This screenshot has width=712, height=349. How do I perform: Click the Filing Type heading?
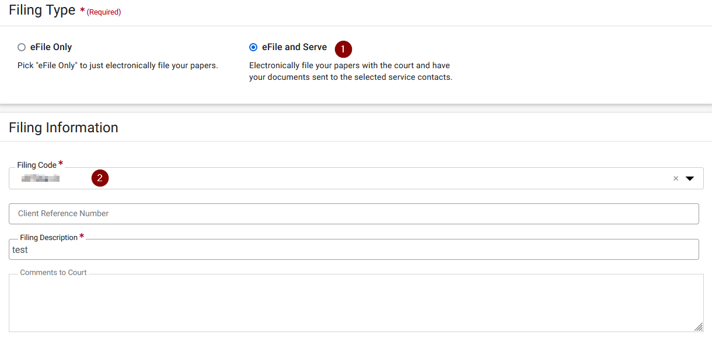click(42, 10)
